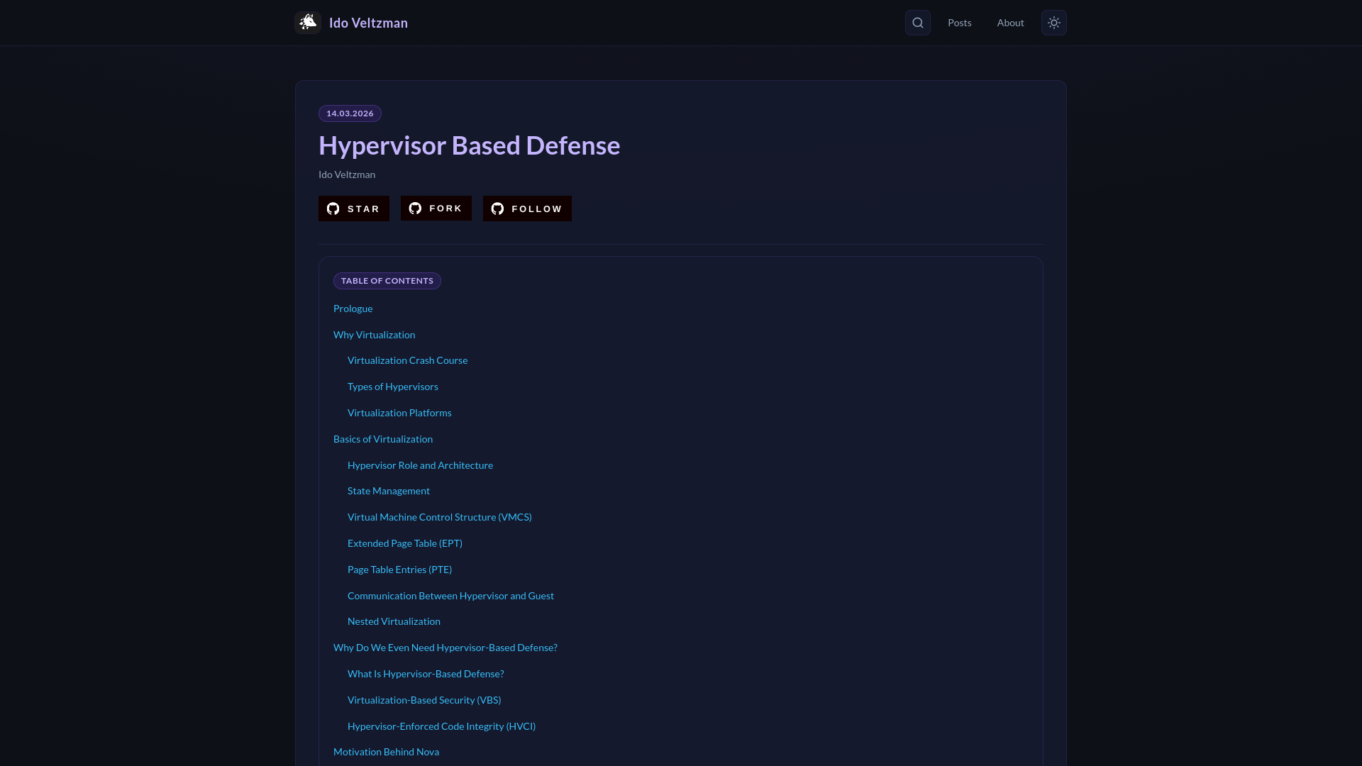Jump to Prologue section
This screenshot has width=1362, height=766.
[353, 309]
